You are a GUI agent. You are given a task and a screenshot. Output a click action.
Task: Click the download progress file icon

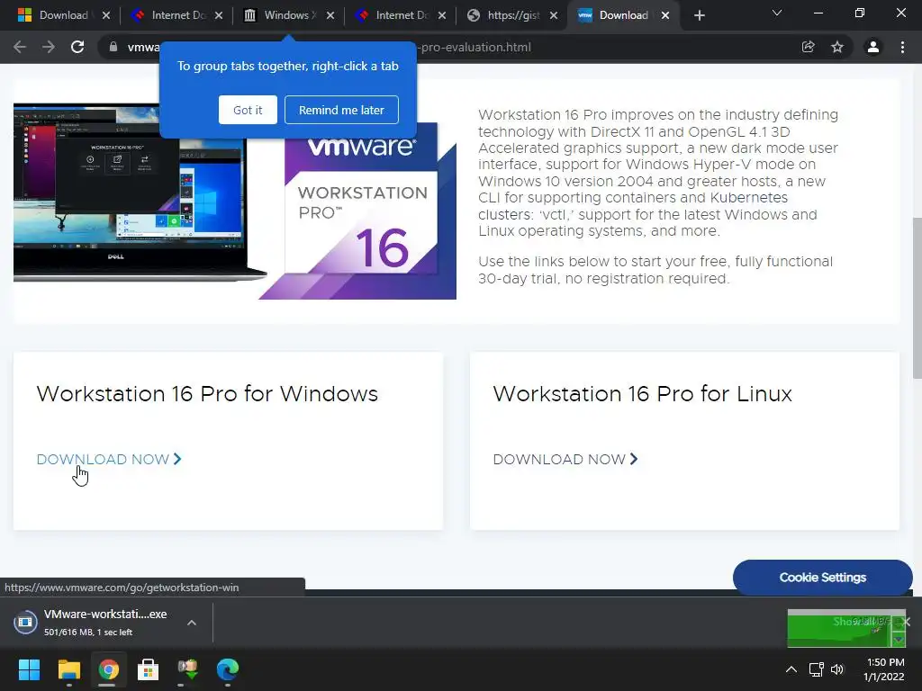coord(25,623)
